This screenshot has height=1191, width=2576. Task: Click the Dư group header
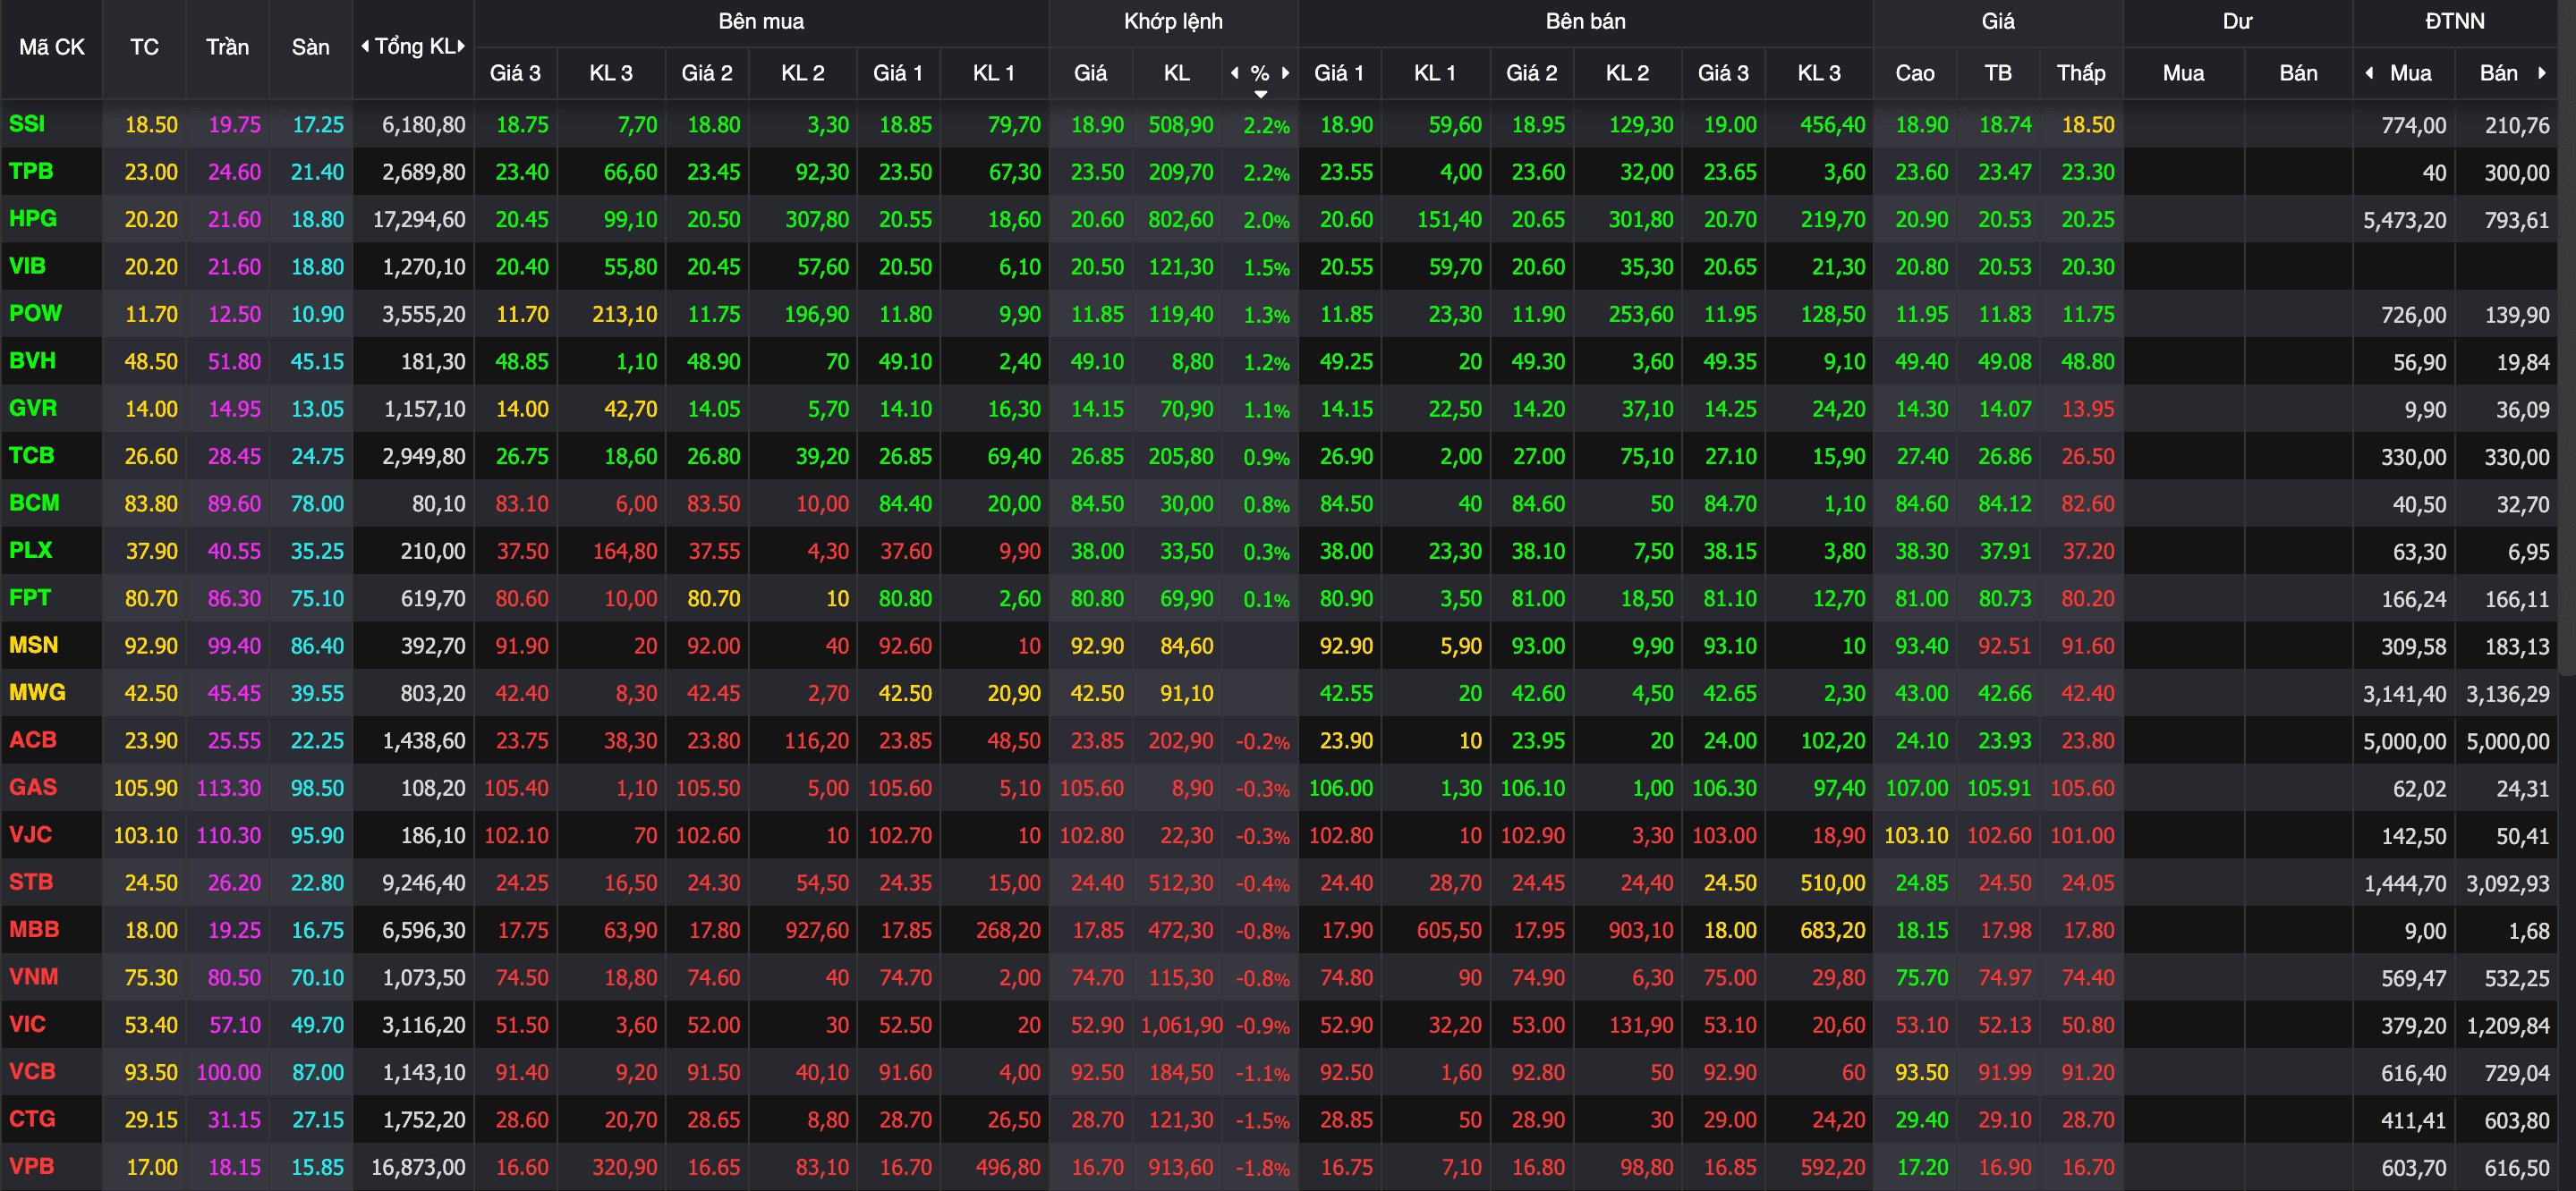pos(2237,21)
